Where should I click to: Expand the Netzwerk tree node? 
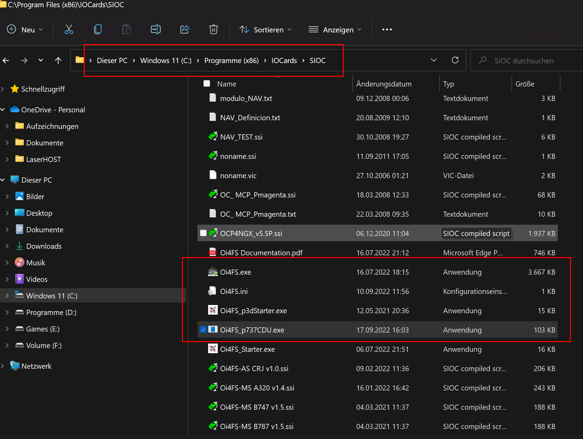point(3,366)
